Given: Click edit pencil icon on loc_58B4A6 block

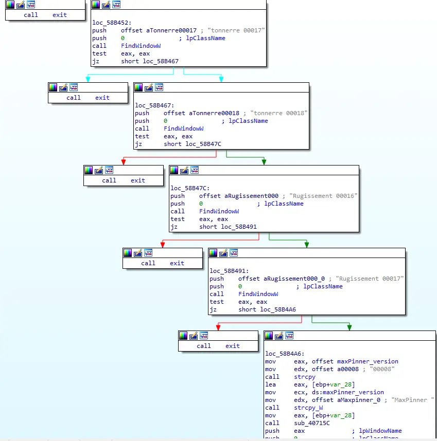Looking at the screenshot, I should tap(279, 336).
